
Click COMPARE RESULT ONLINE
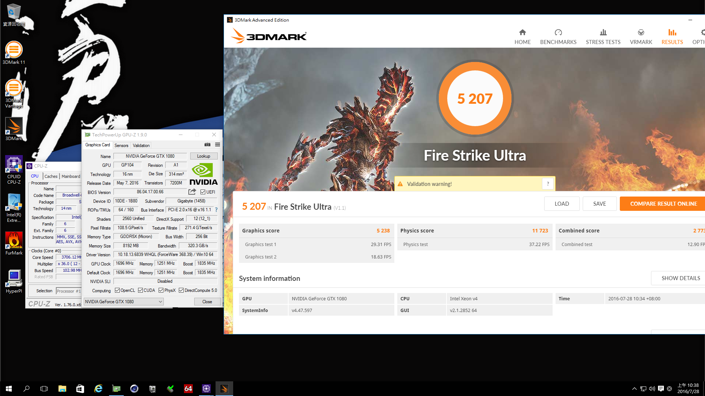tap(663, 203)
